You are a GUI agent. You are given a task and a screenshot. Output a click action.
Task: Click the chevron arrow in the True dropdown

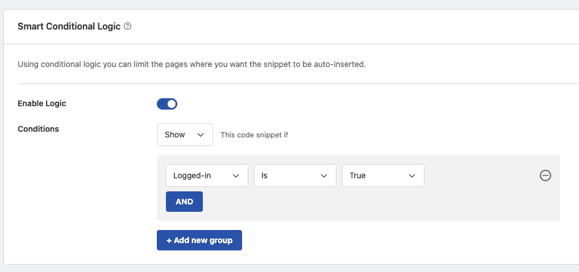(412, 175)
